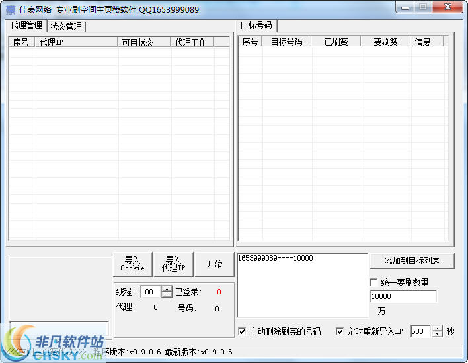
Task: Click the 10000 quantity input field
Action: tap(403, 296)
